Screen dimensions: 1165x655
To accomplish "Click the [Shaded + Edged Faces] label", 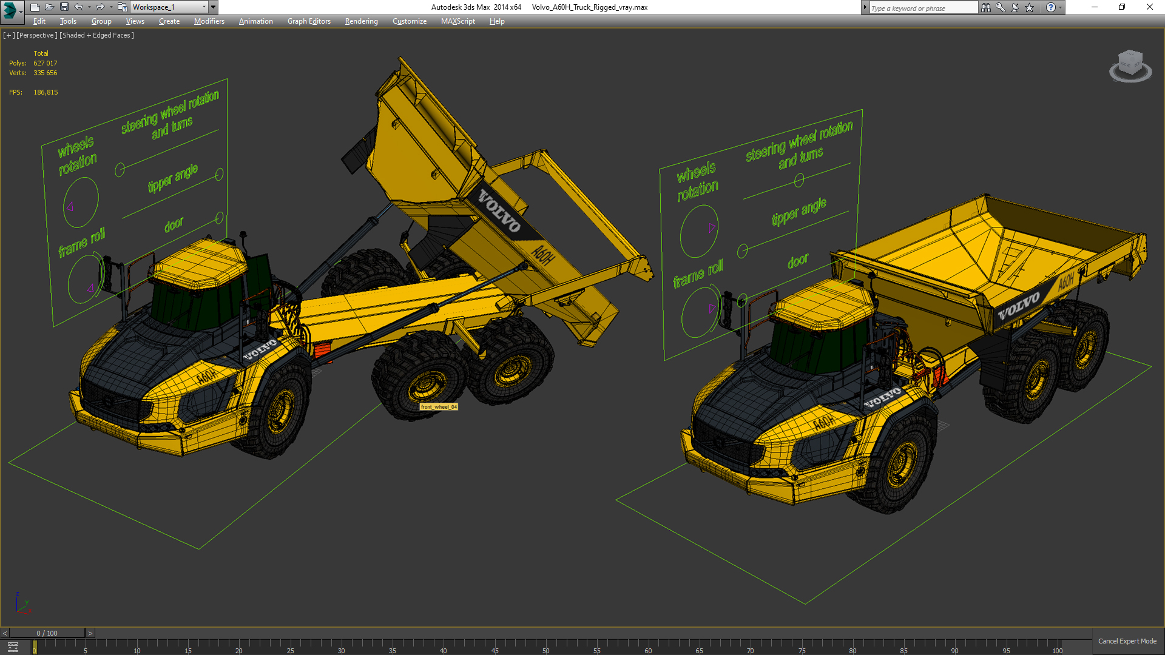I will point(96,35).
